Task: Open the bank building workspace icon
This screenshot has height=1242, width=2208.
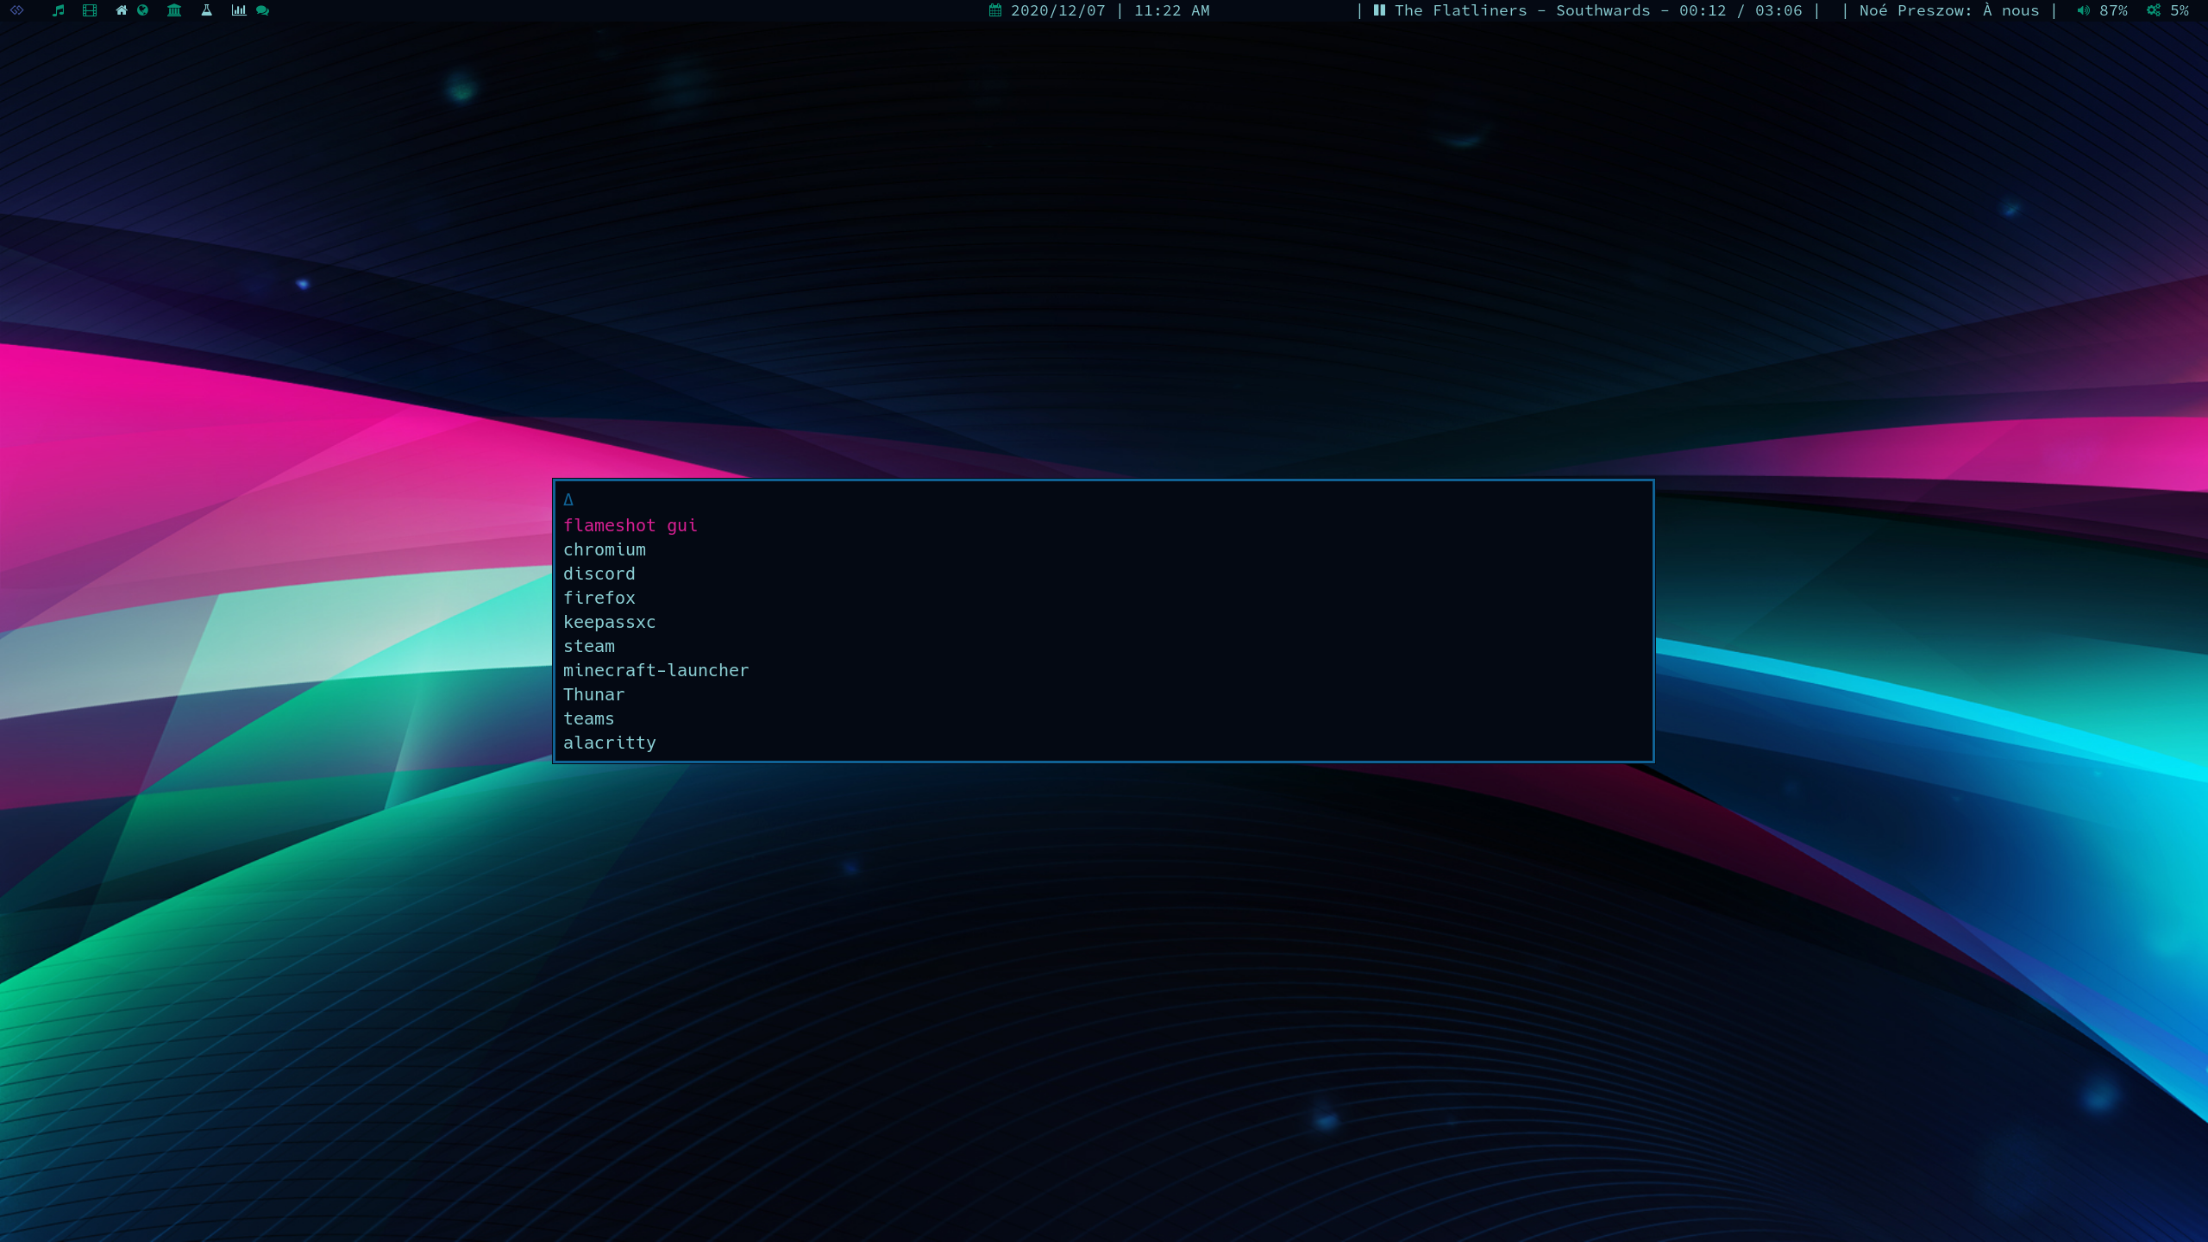Action: point(174,10)
